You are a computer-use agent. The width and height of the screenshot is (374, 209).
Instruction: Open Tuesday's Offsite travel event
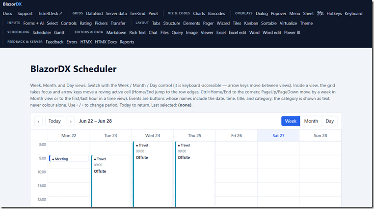(110, 181)
